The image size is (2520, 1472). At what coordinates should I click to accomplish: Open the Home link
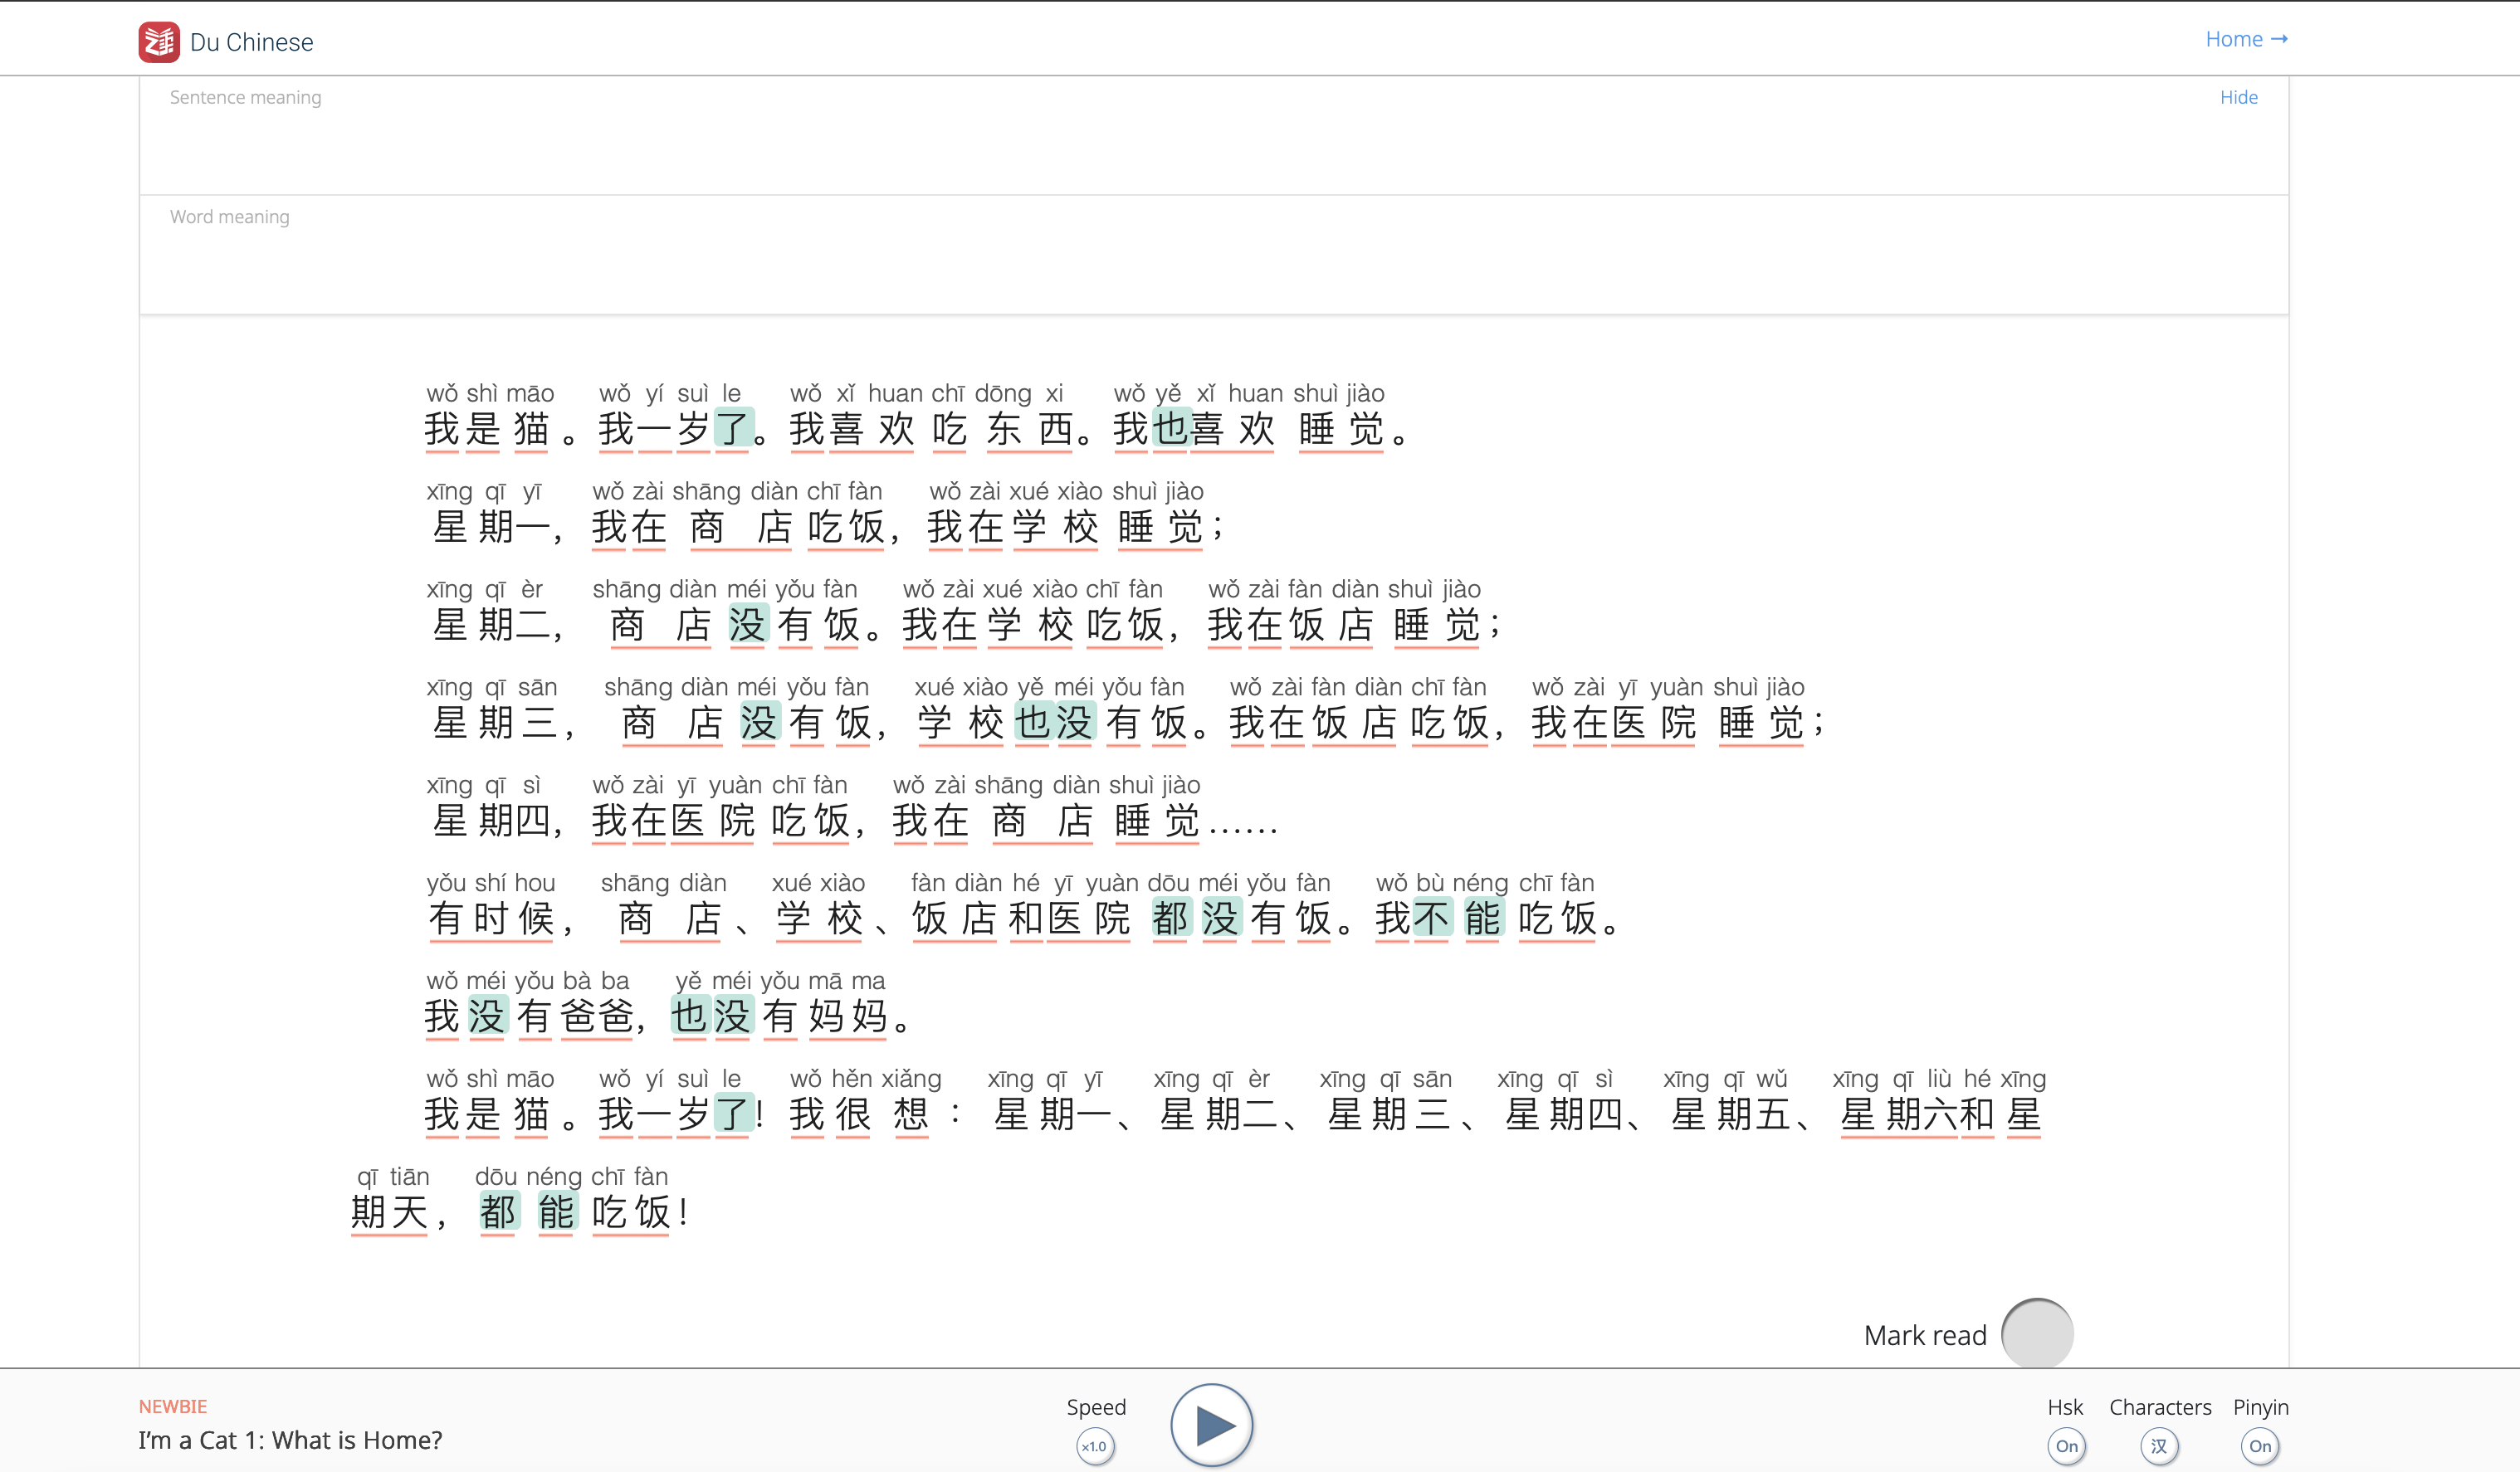pyautogui.click(x=2246, y=39)
